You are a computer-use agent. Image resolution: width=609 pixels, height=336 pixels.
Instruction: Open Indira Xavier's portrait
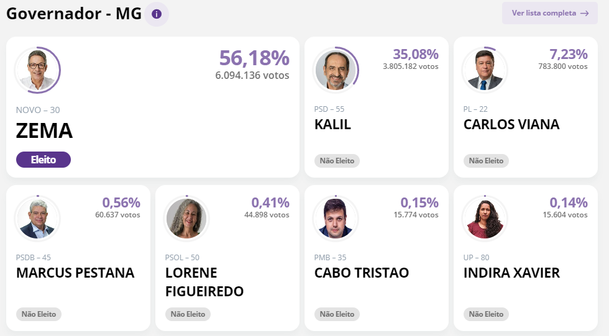coord(485,218)
